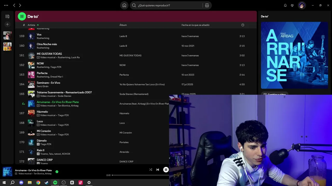This screenshot has height=186, width=332.
Task: Open the friends activity icon
Action: 292,5
